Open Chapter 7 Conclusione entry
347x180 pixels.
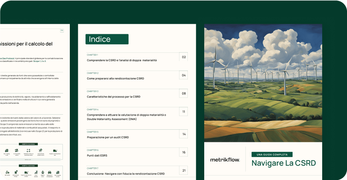tap(137, 171)
